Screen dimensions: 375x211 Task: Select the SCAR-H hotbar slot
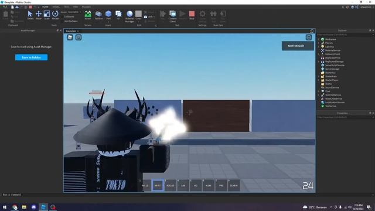coord(234,185)
